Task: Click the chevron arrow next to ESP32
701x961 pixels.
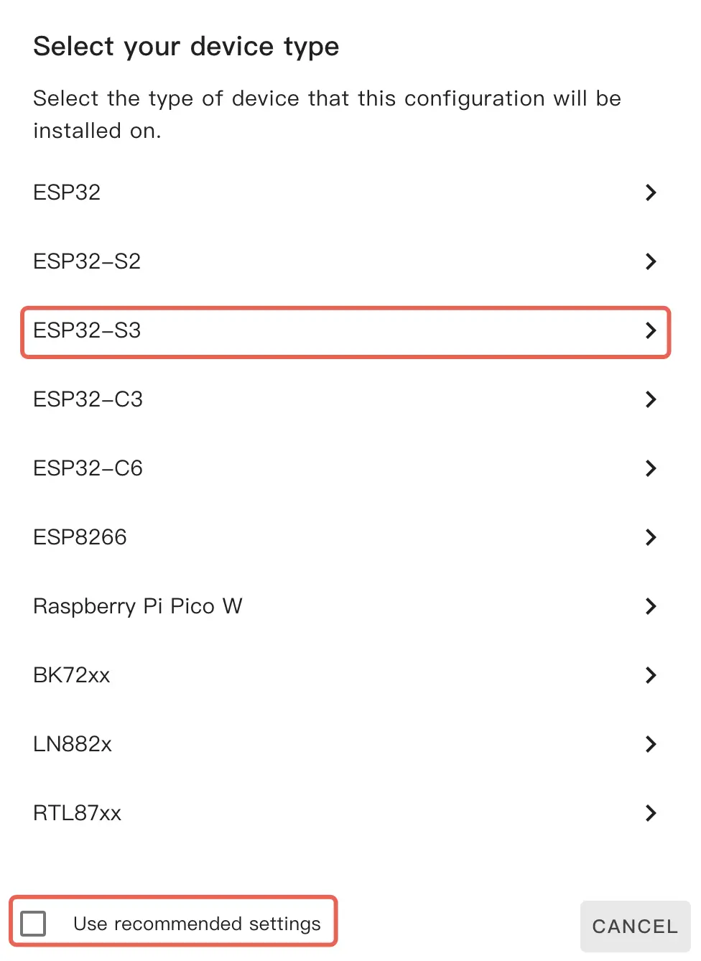Action: (x=651, y=192)
